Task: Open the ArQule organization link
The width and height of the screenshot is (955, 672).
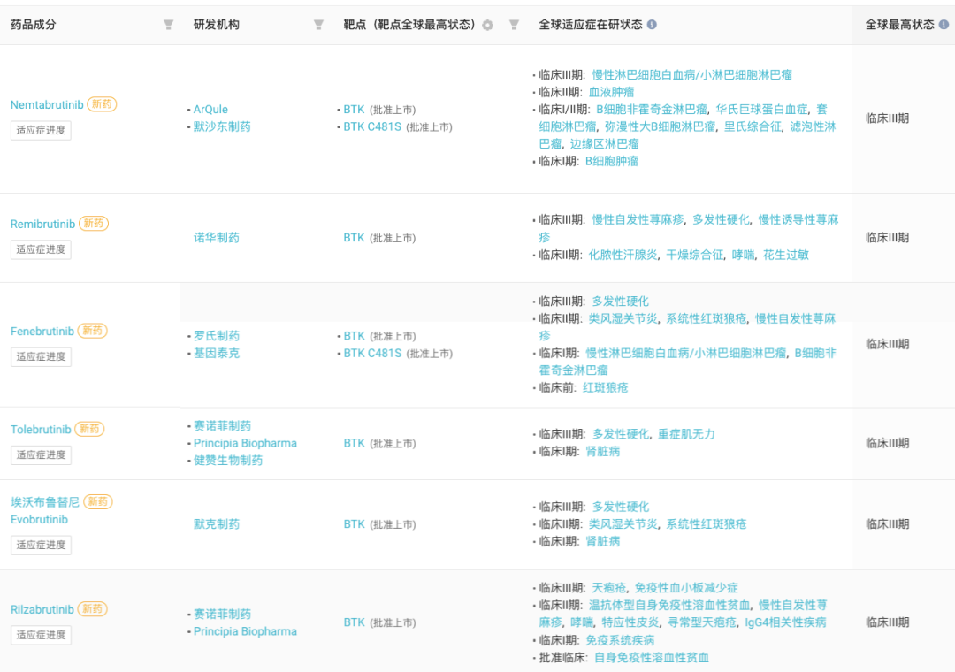Action: [x=210, y=110]
